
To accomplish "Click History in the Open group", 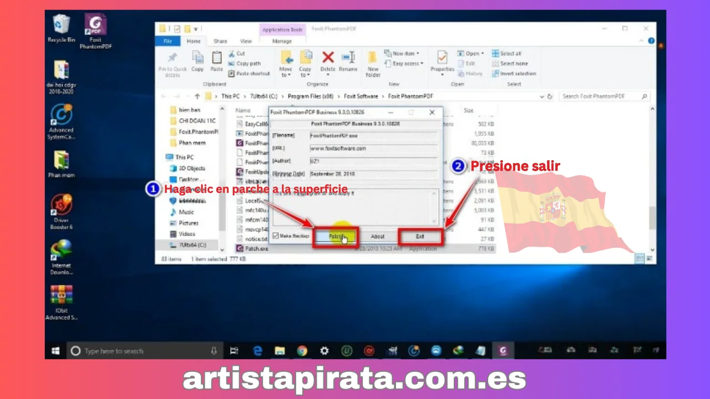I will 470,74.
